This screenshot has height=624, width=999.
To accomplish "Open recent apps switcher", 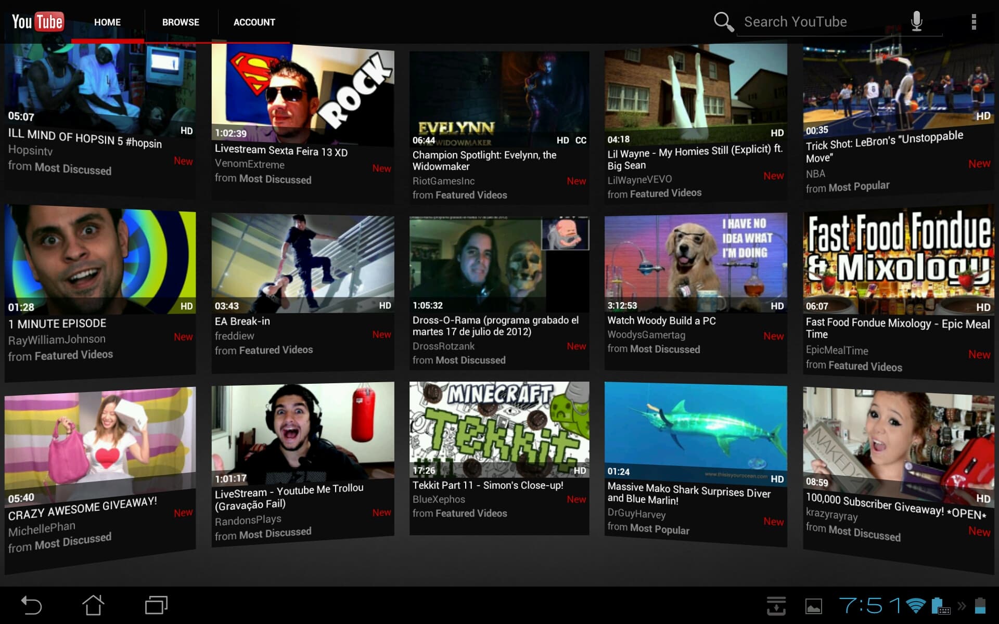I will tap(156, 605).
